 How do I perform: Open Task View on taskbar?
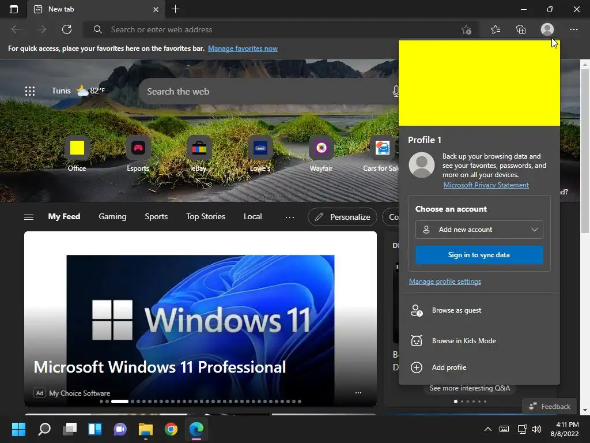point(70,429)
